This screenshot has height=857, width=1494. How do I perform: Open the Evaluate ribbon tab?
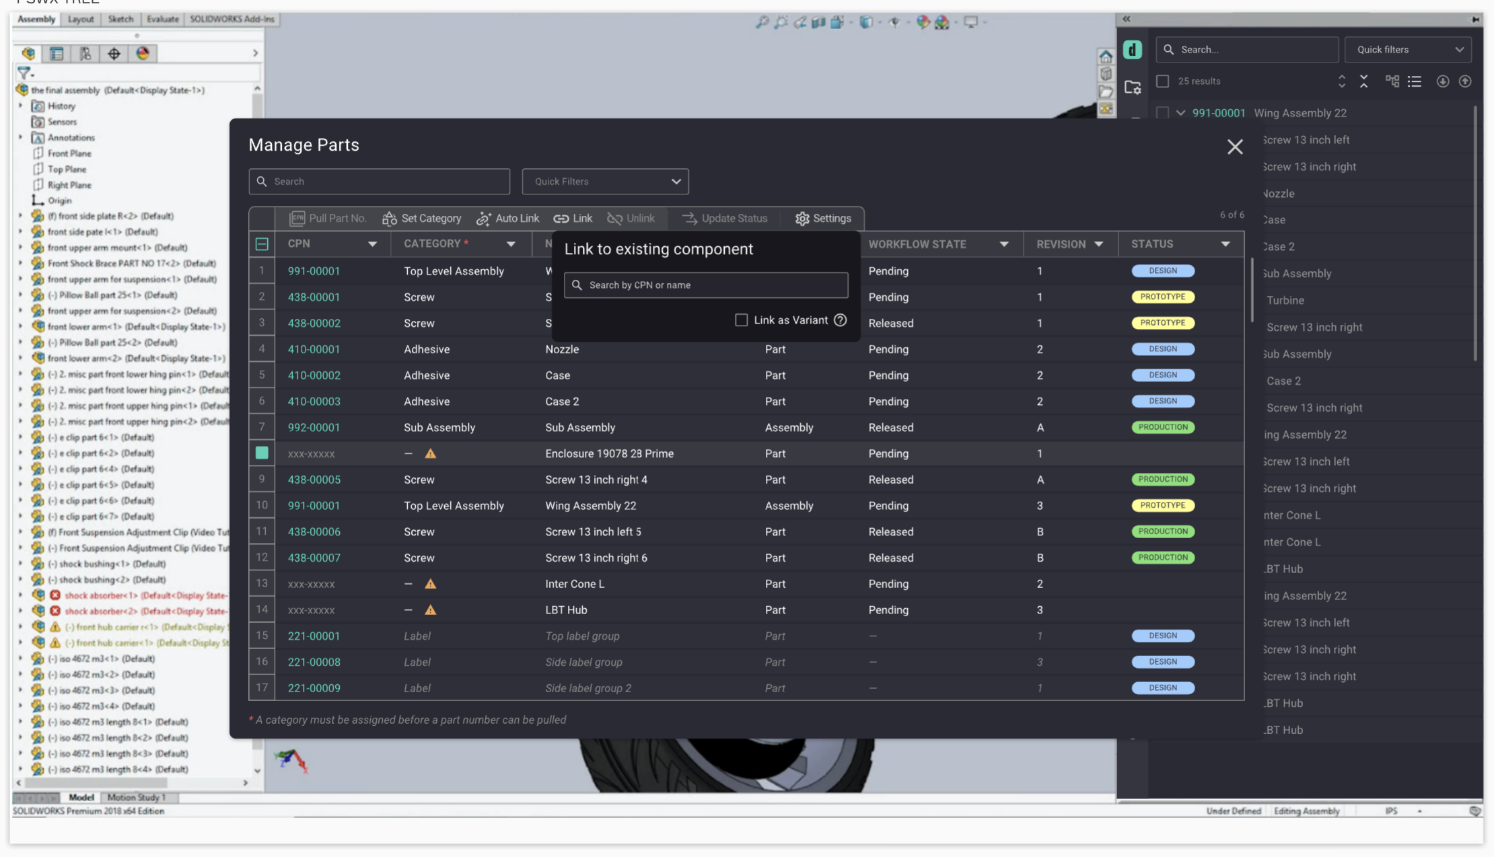(162, 19)
